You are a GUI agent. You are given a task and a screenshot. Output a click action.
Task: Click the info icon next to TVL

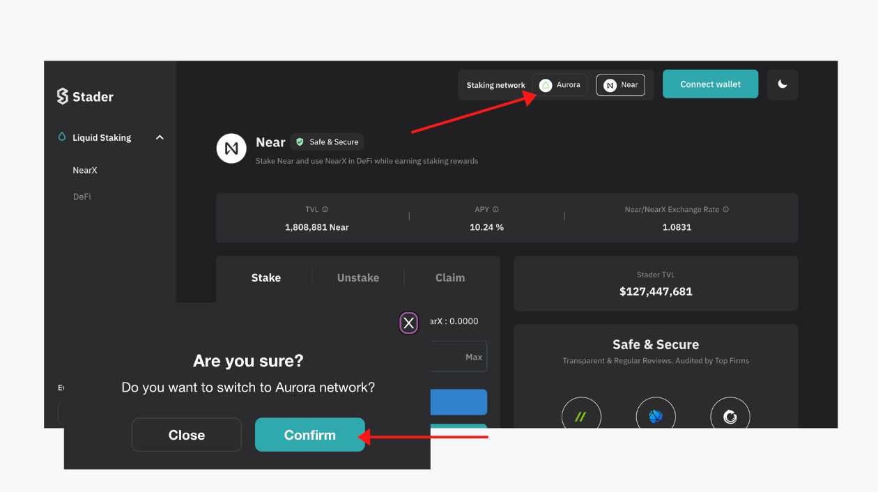pos(325,209)
